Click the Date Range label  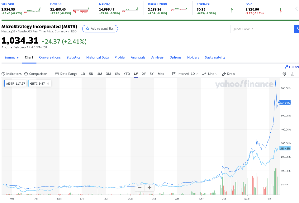coord(69,74)
